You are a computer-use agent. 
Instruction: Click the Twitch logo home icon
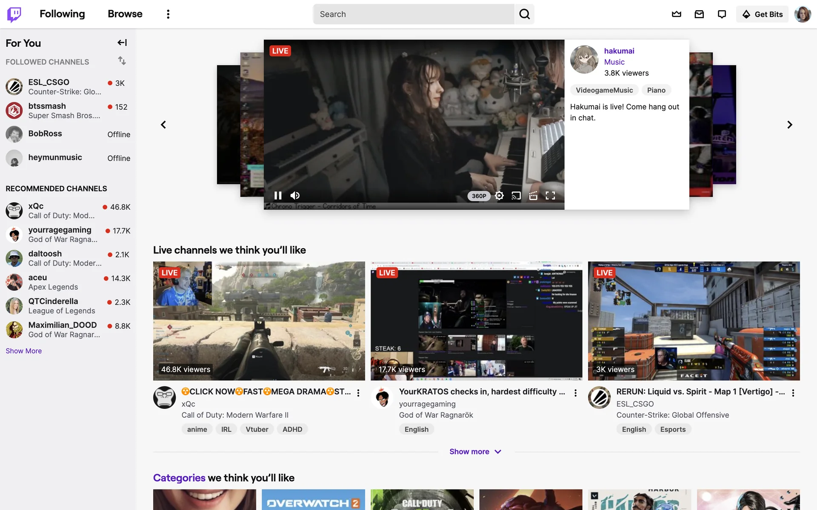click(x=14, y=14)
